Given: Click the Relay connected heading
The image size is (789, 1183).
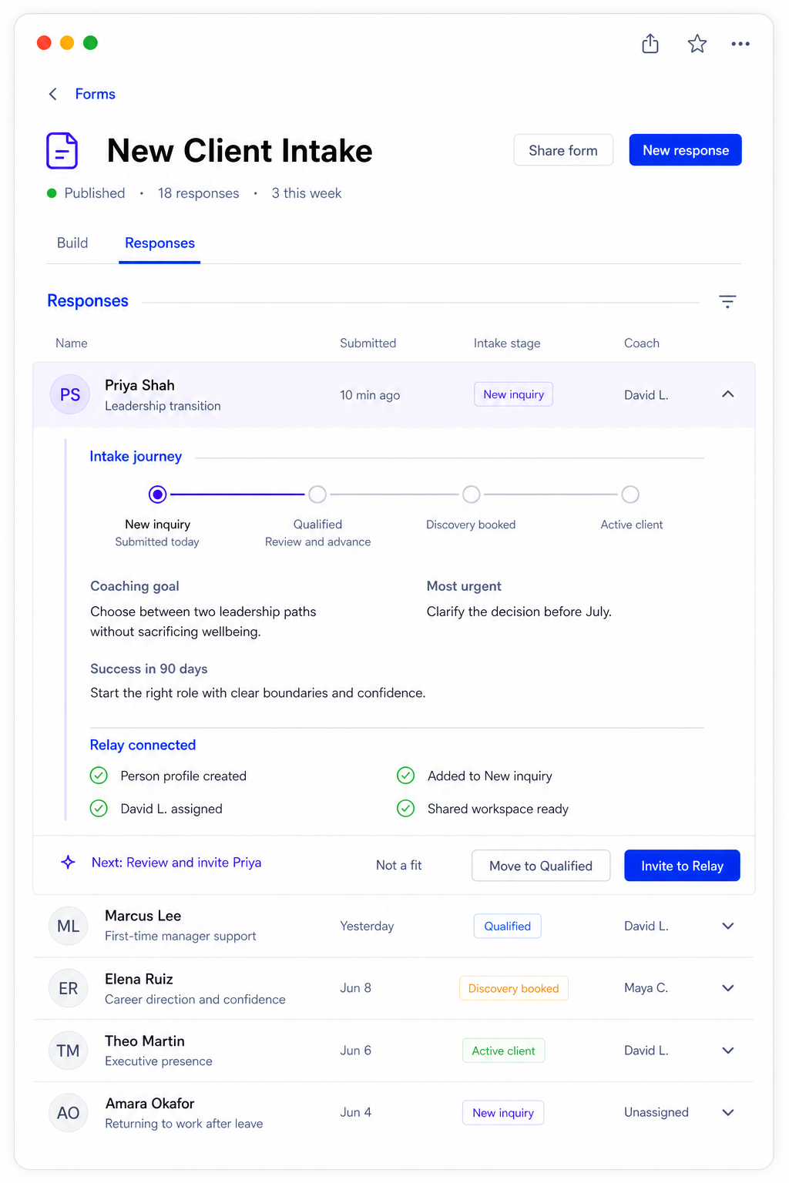Looking at the screenshot, I should 143,745.
